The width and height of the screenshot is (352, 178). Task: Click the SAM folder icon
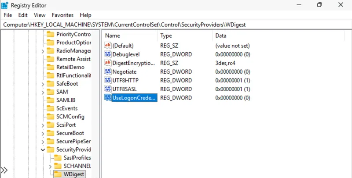51,92
